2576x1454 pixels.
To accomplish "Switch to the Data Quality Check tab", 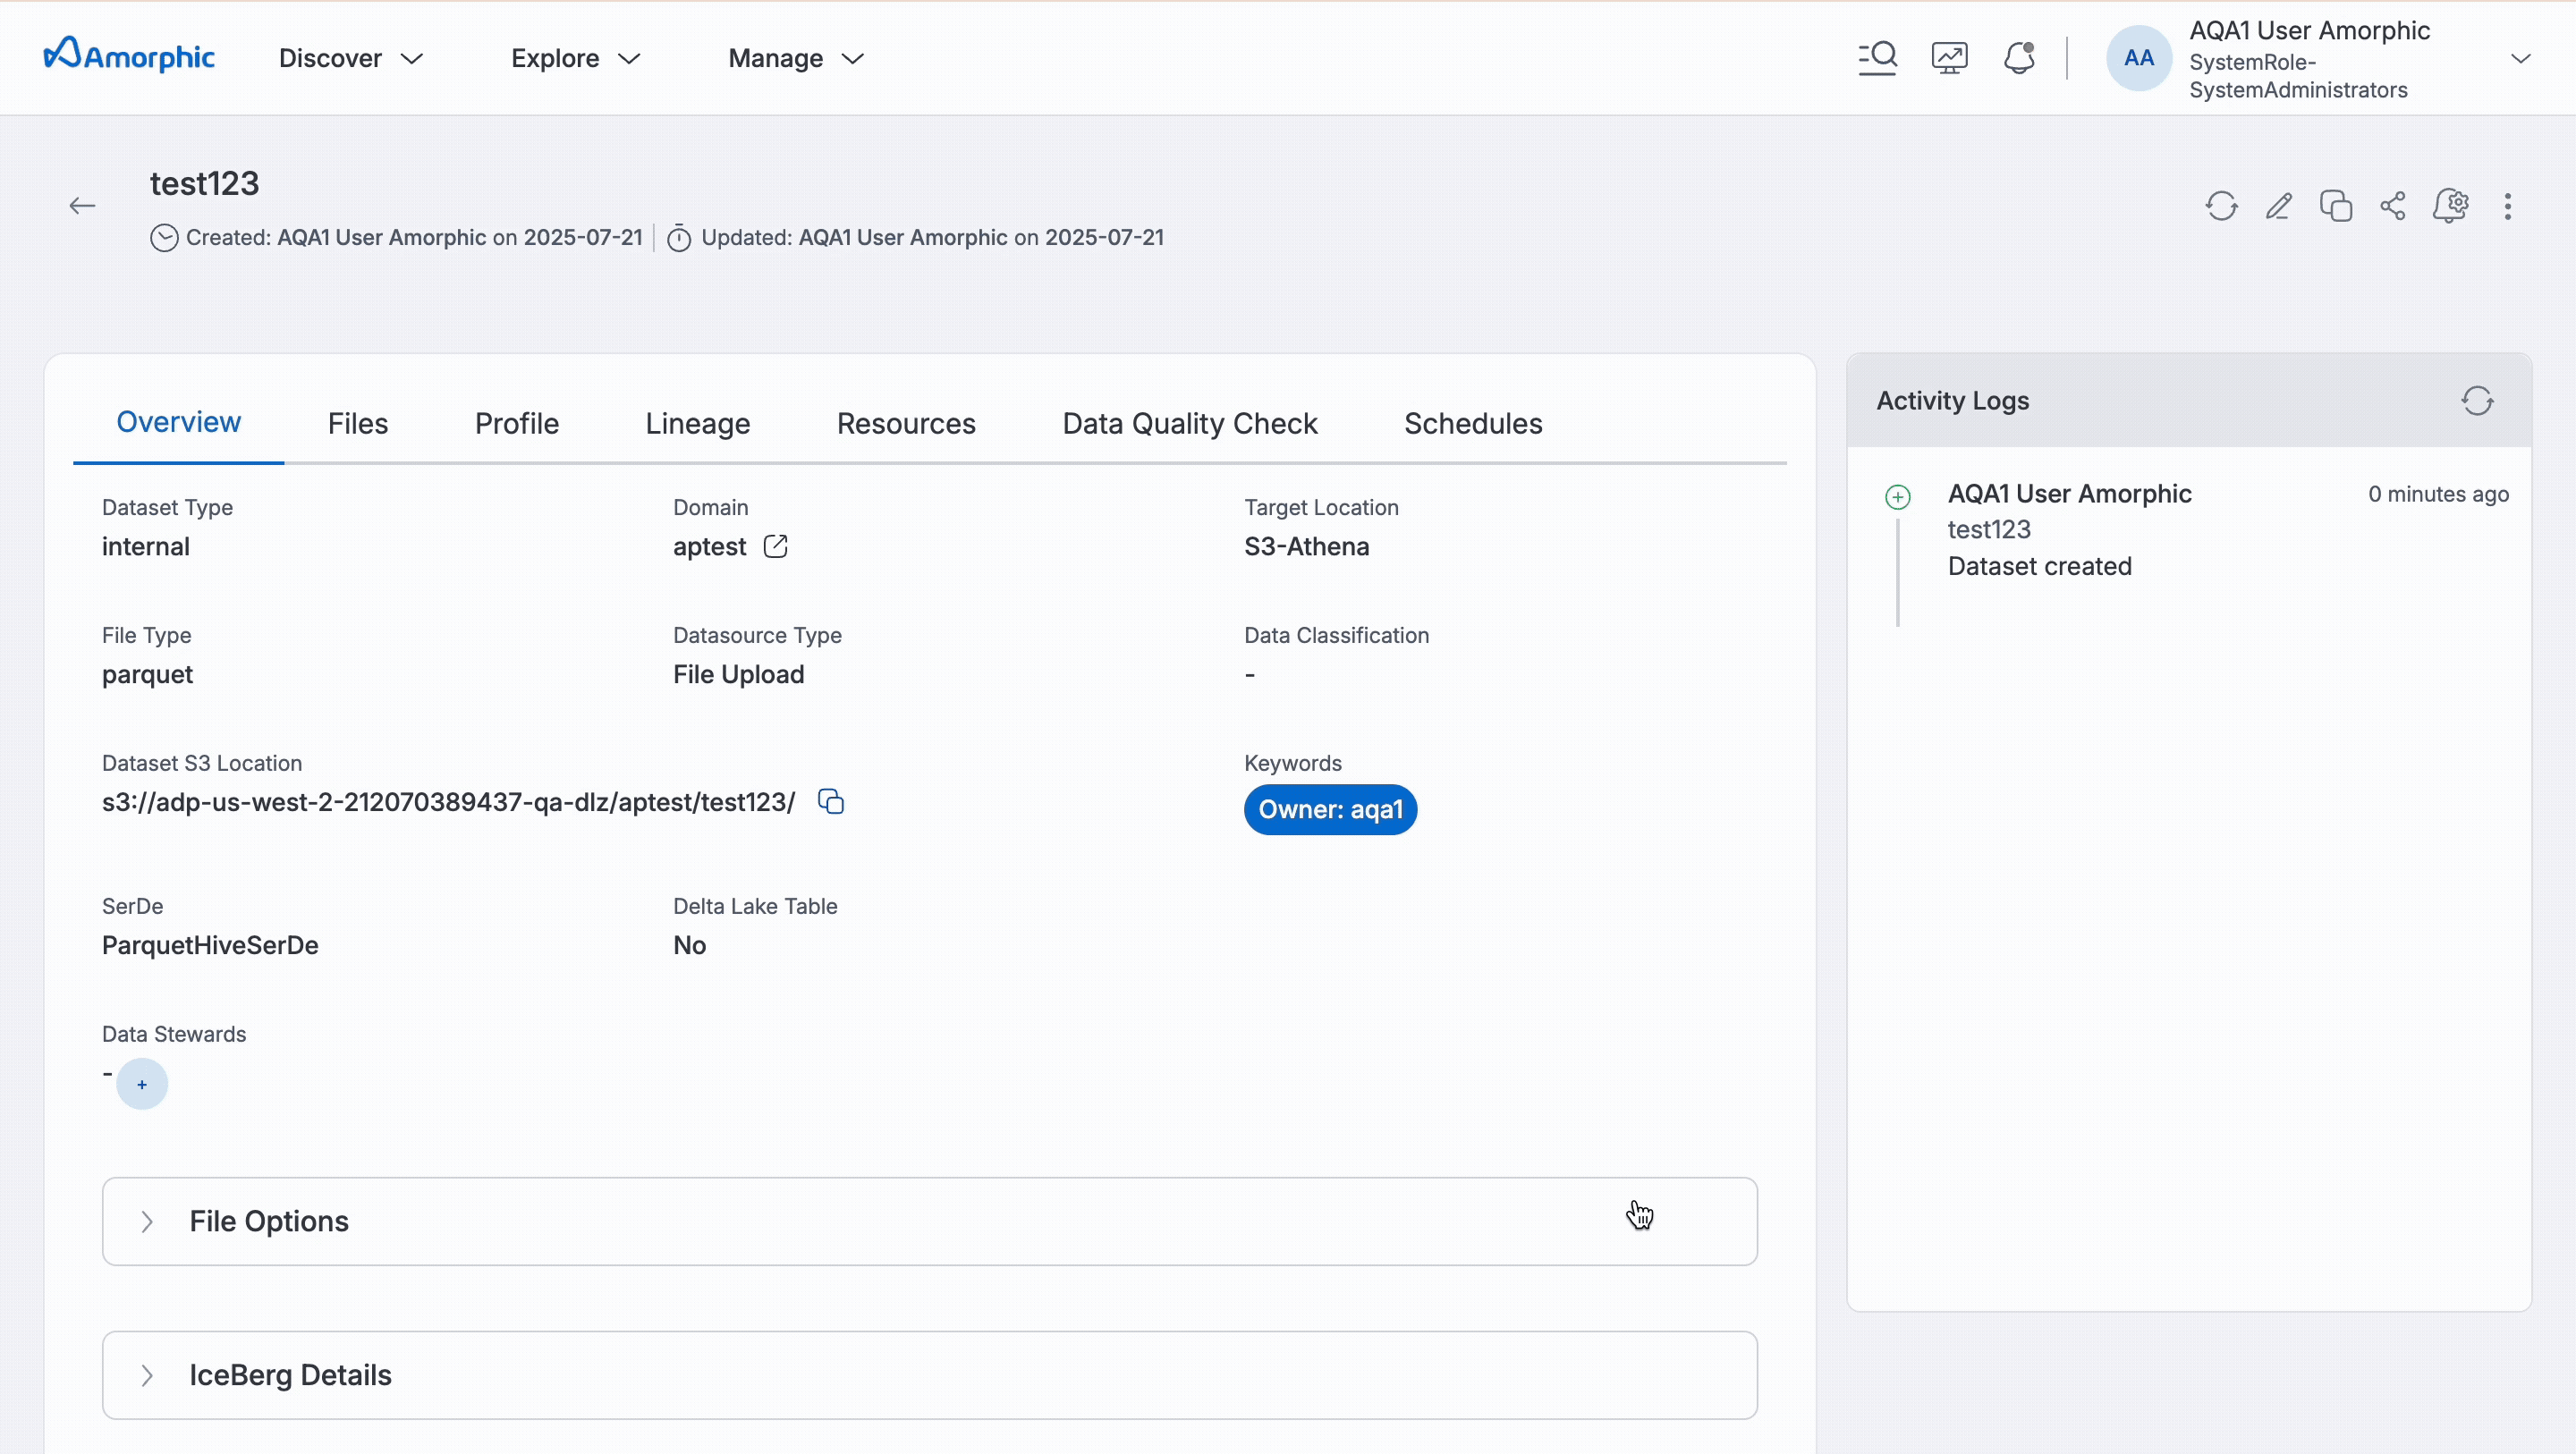I will 1189,424.
